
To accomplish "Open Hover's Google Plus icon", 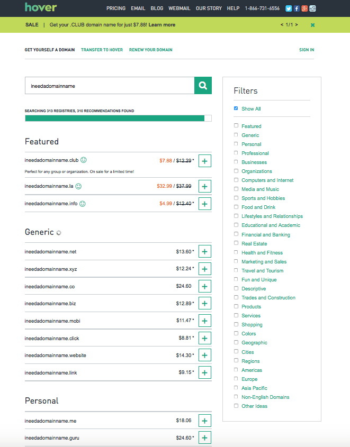I will (304, 8).
